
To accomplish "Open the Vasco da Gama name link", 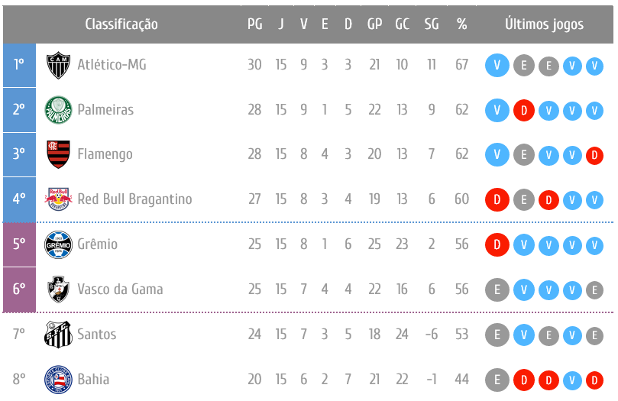I will click(x=120, y=289).
